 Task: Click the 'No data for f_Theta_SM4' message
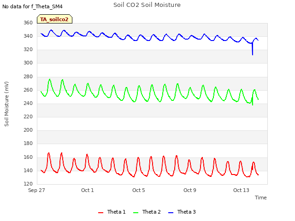[x=32, y=6]
